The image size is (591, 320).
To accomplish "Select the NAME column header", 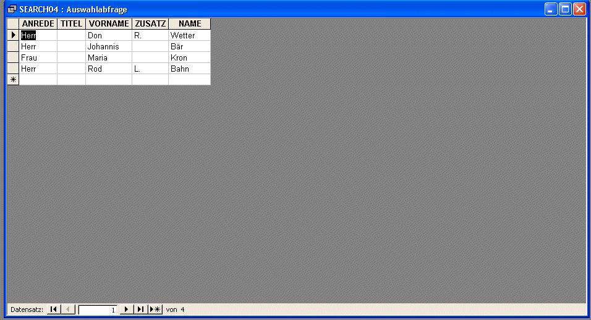I will [190, 23].
